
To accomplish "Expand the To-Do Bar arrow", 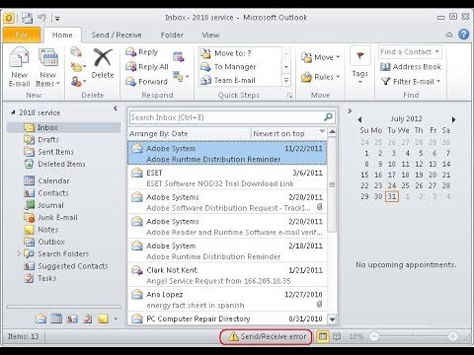I will (350, 111).
